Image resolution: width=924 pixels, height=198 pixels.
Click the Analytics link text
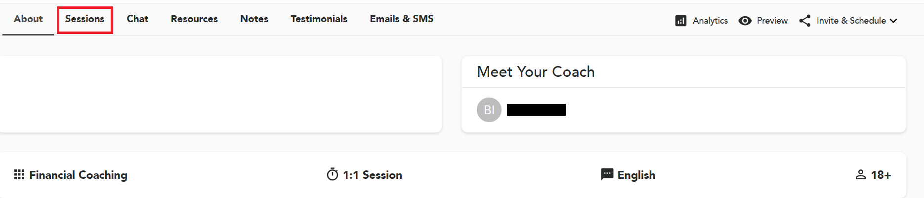point(710,21)
